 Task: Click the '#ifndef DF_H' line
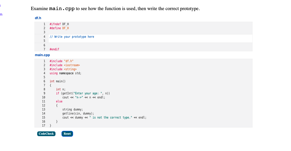[x=59, y=24]
